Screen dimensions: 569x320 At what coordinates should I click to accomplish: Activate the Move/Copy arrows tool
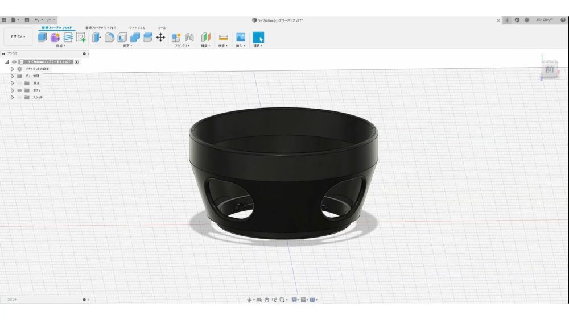coord(160,38)
